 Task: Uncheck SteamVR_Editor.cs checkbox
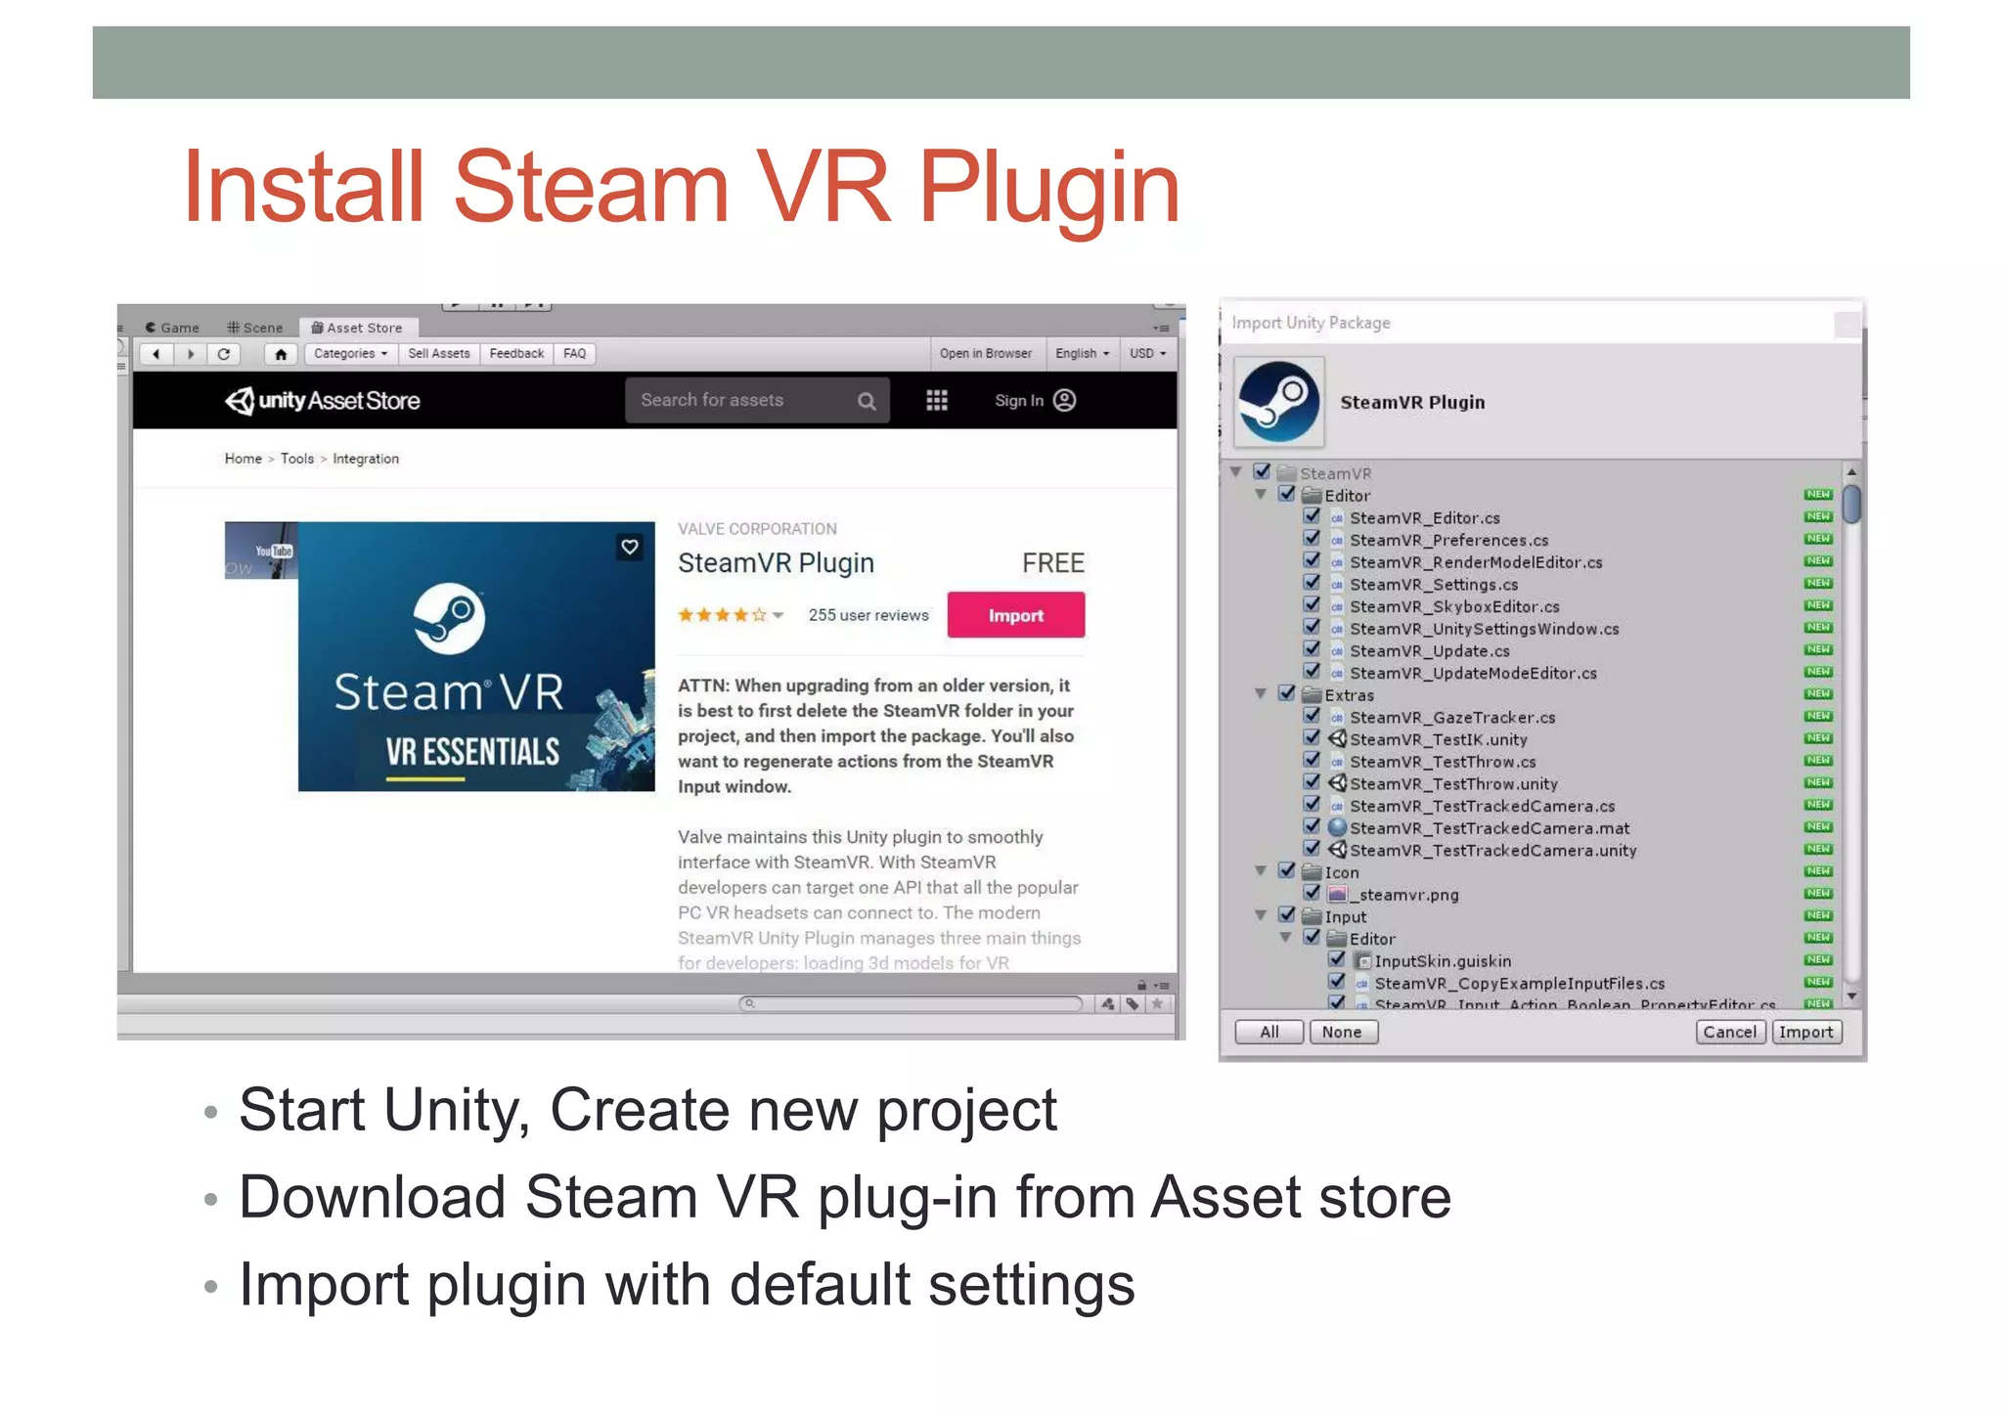(x=1313, y=516)
